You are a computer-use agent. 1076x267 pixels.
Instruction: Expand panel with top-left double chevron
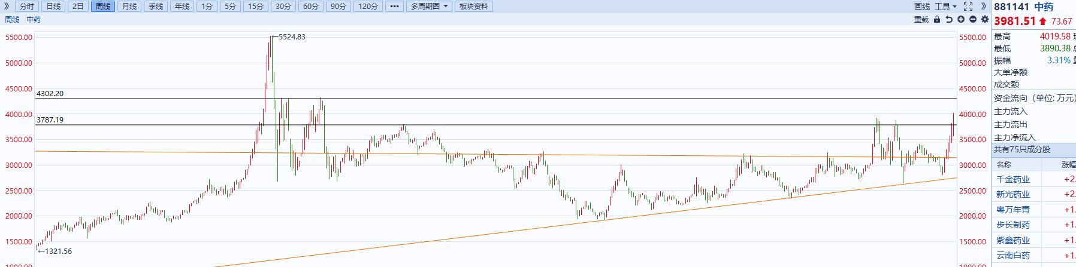(x=7, y=7)
